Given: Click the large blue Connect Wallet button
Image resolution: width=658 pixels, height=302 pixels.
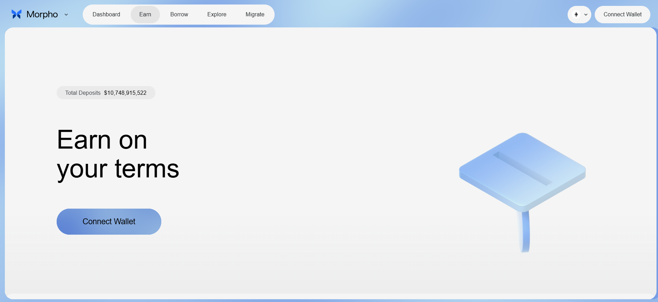Looking at the screenshot, I should [109, 221].
